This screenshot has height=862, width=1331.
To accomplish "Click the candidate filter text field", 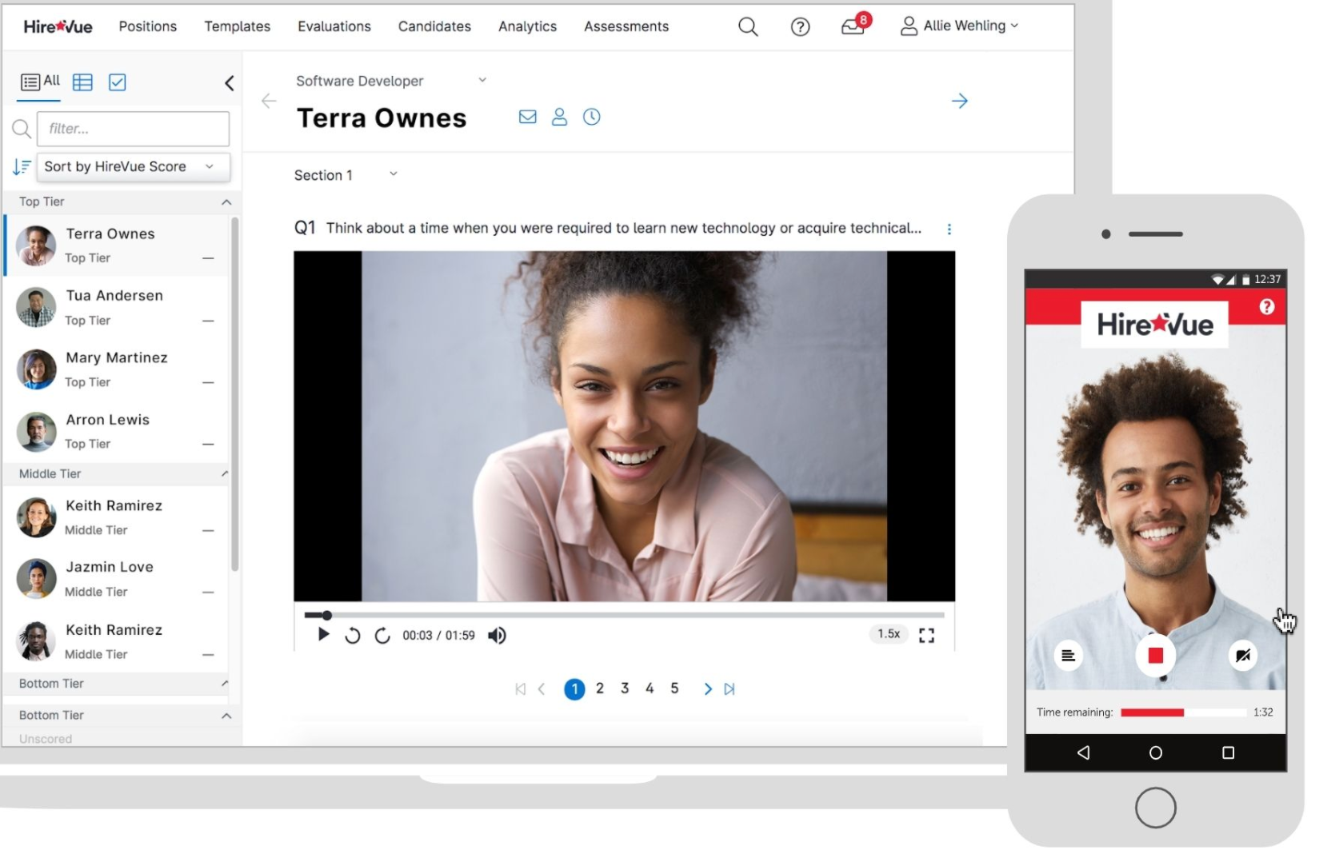I will [133, 129].
